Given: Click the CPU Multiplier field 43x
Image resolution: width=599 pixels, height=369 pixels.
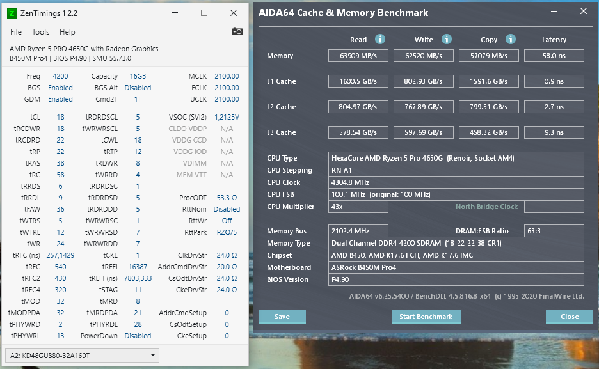Looking at the screenshot, I should point(358,207).
